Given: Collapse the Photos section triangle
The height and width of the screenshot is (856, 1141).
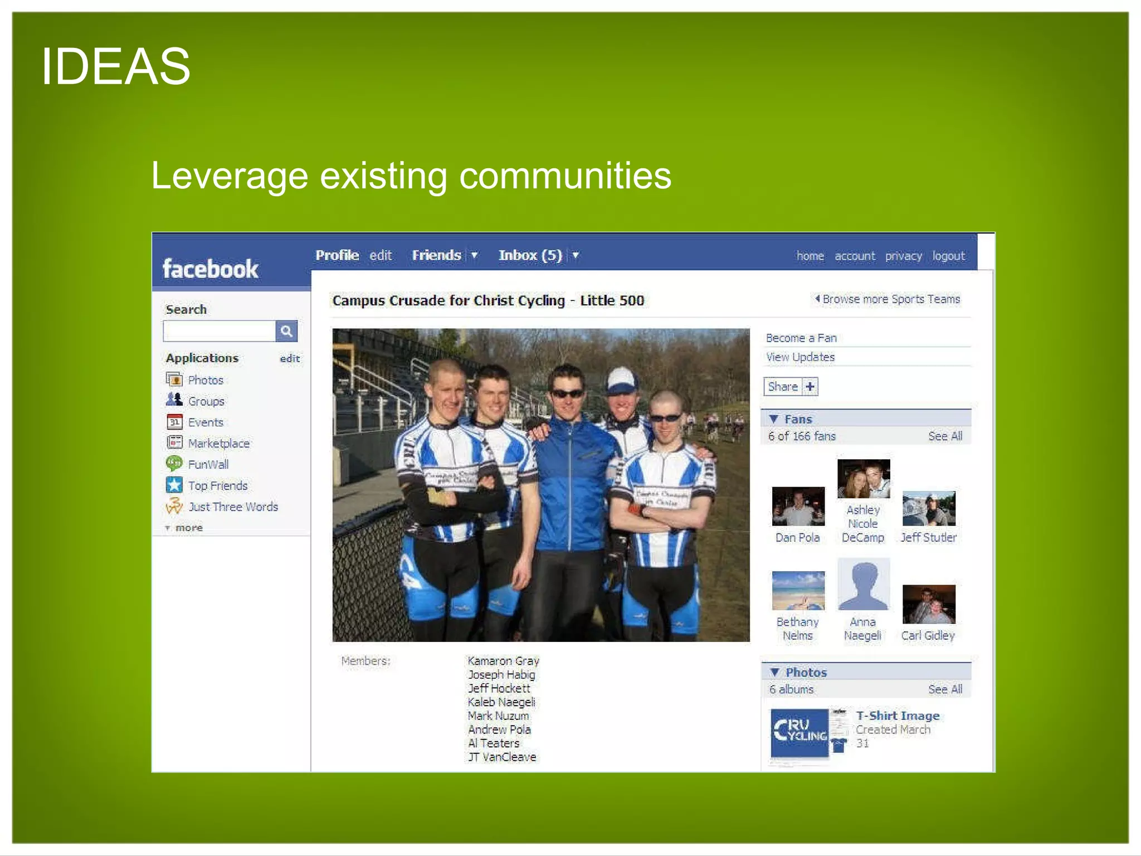Looking at the screenshot, I should coord(774,672).
